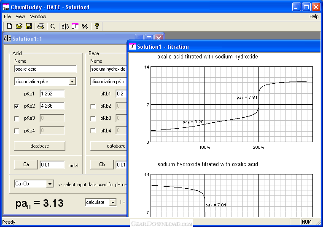Viewport: 323px width, 227px height.
Task: Open the calculate I dropdown
Action: (x=113, y=203)
